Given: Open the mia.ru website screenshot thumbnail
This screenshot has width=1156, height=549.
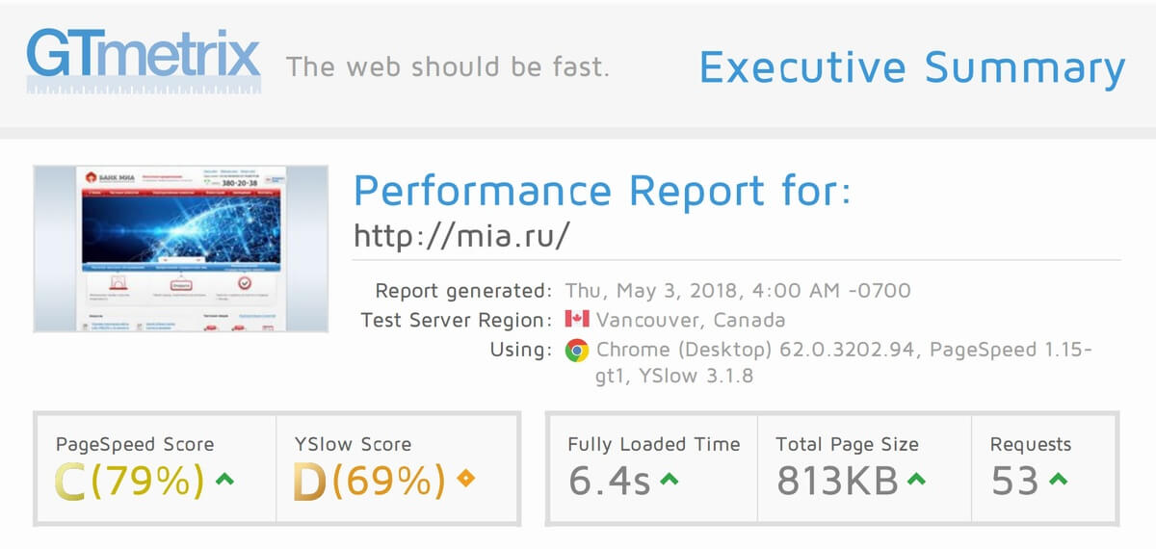Looking at the screenshot, I should click(180, 248).
